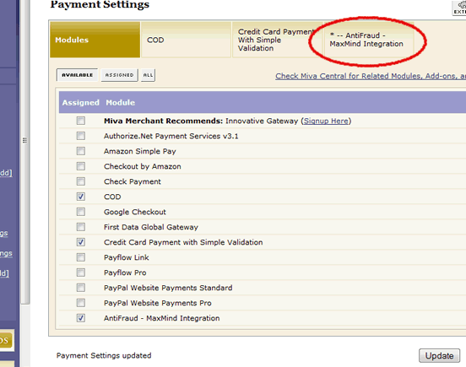Tick the Check Payment checkbox
This screenshot has height=367, width=466.
point(80,181)
